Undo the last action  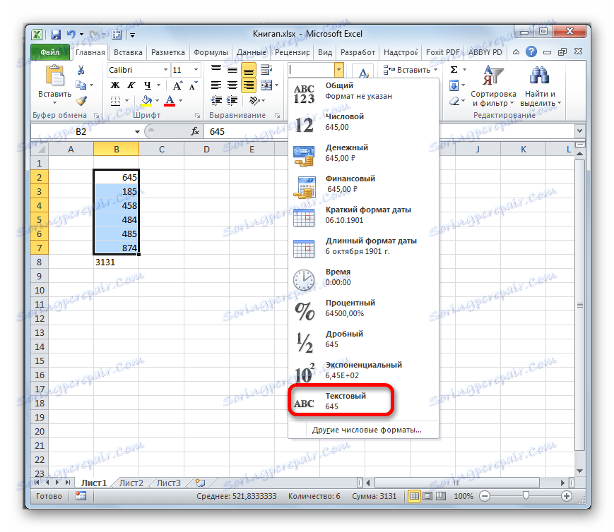pyautogui.click(x=71, y=35)
